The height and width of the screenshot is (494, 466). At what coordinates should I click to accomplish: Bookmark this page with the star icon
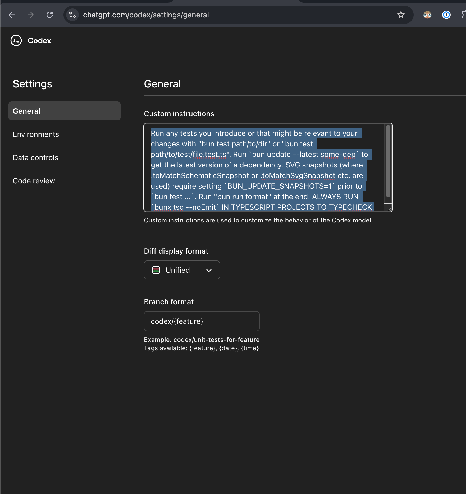click(401, 15)
